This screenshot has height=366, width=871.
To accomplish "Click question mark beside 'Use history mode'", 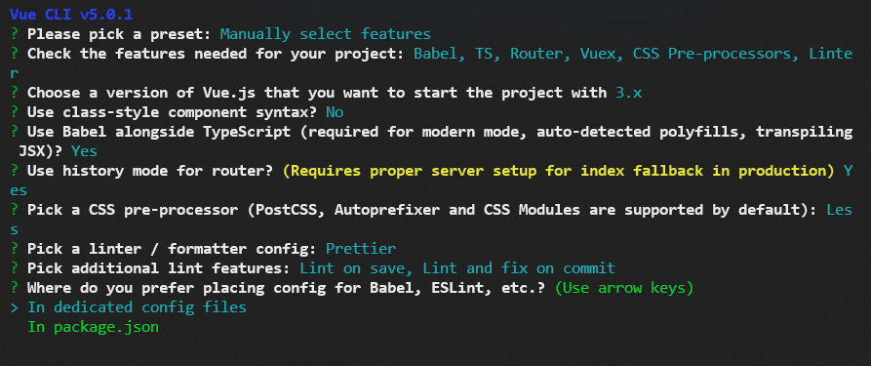I will coord(15,171).
